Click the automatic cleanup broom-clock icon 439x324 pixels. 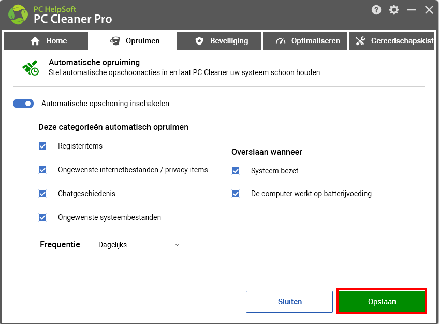(x=31, y=68)
